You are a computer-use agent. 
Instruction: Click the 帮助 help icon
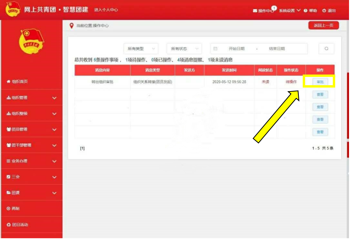tap(305, 11)
